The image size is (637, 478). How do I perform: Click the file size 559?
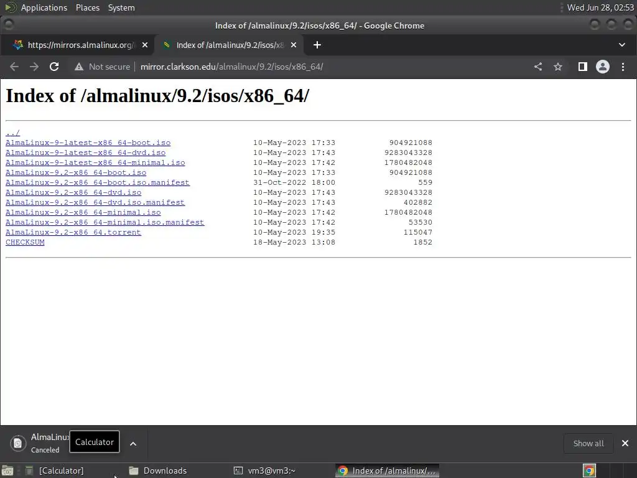pyautogui.click(x=425, y=182)
